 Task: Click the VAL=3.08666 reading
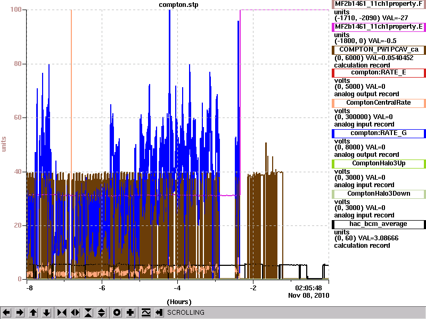pyautogui.click(x=379, y=238)
